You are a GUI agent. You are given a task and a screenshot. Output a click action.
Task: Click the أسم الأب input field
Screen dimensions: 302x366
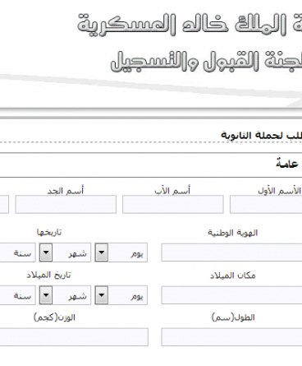click(x=173, y=204)
